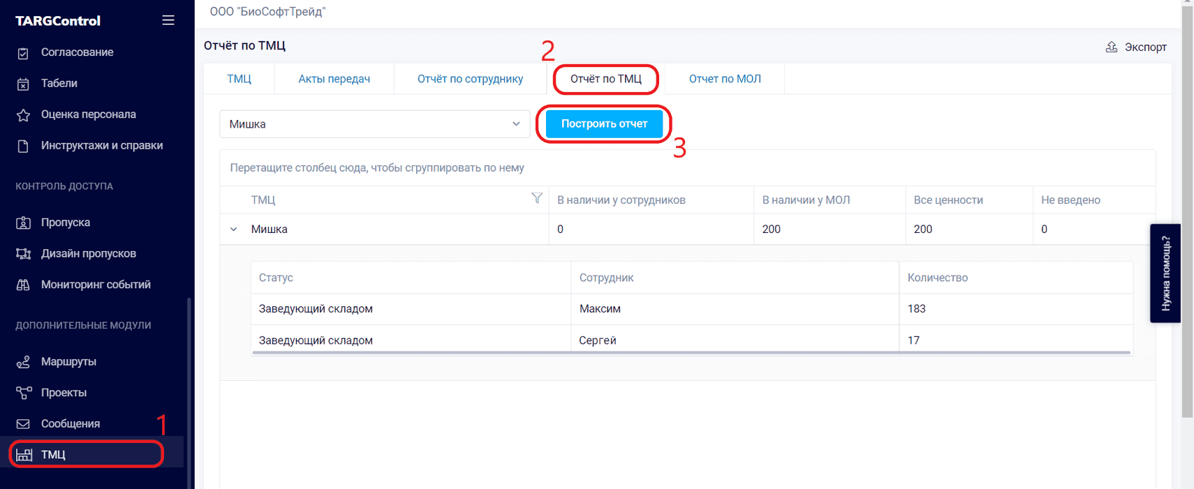Click the hamburger menu icon
This screenshot has height=489, width=1194.
[x=168, y=20]
